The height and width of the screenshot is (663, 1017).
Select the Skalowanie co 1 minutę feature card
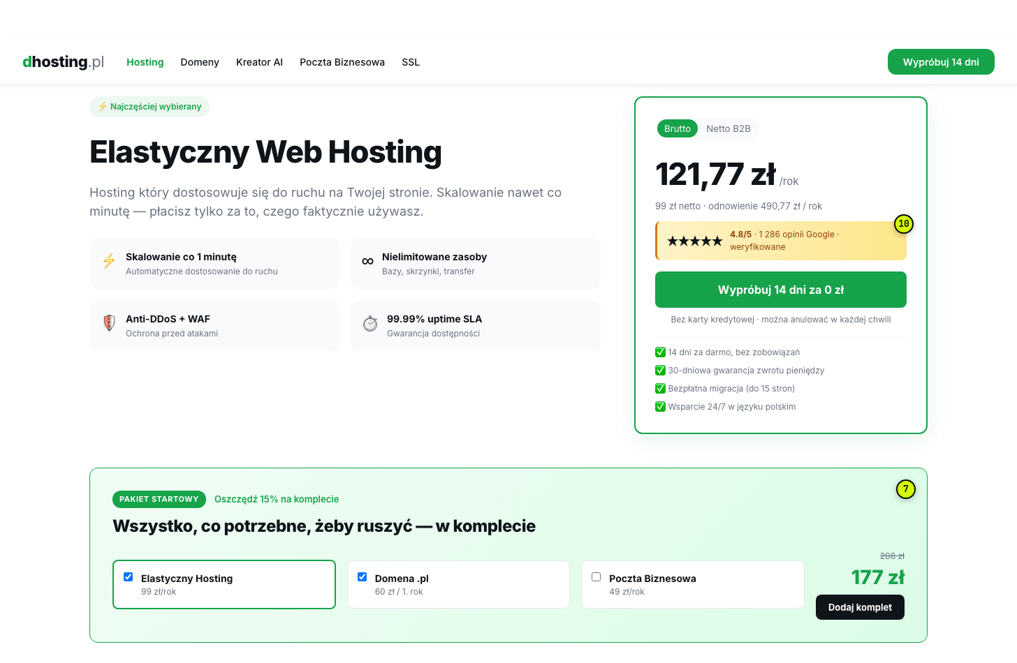[214, 264]
